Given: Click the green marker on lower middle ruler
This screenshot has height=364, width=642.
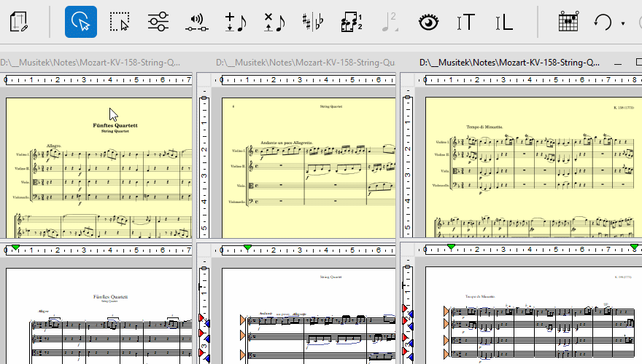Looking at the screenshot, I should pos(248,248).
